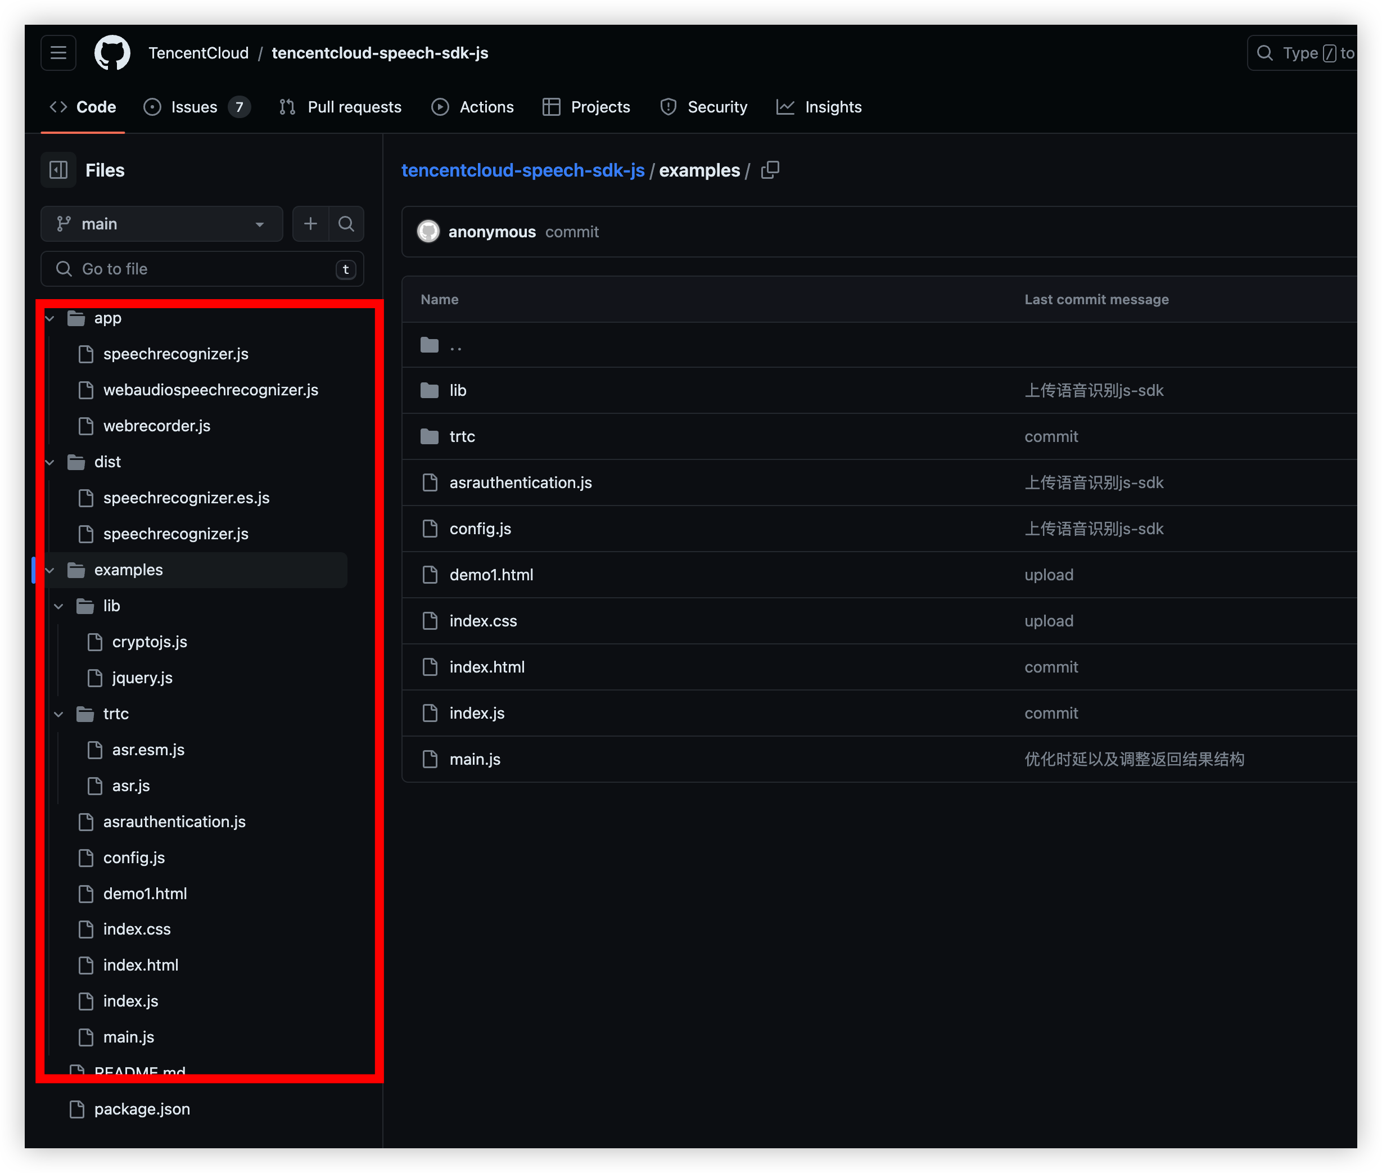
Task: Click lib folder icon in file table
Action: point(430,390)
